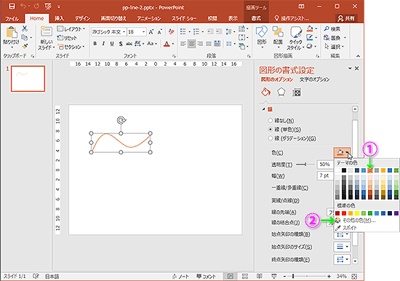Click the Undo arrow in title bar
Viewport: 400px width, 281px height.
tap(23, 6)
